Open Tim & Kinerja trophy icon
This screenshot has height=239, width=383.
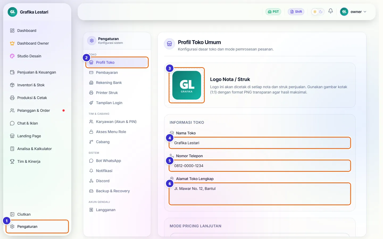pos(12,161)
